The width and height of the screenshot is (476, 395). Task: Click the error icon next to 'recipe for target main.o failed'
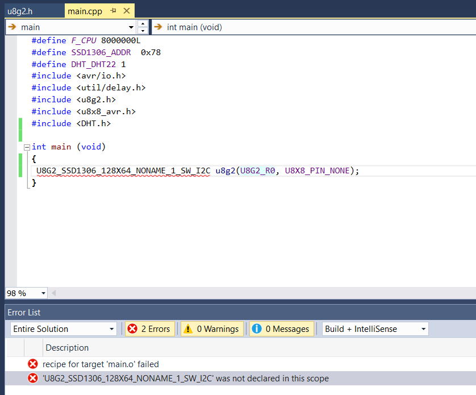click(32, 364)
